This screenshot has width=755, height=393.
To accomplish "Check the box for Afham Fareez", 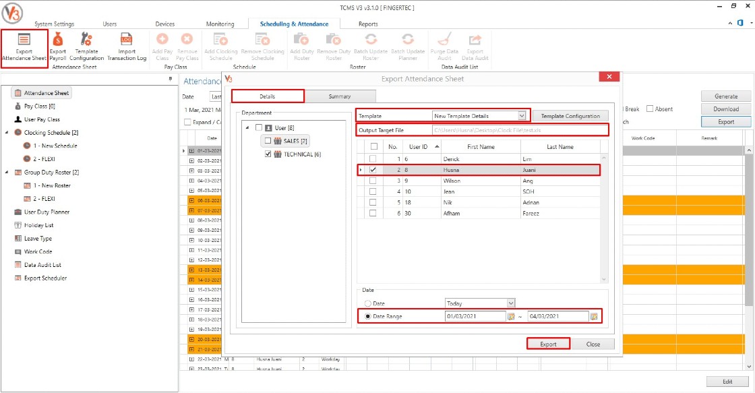I will [x=373, y=213].
